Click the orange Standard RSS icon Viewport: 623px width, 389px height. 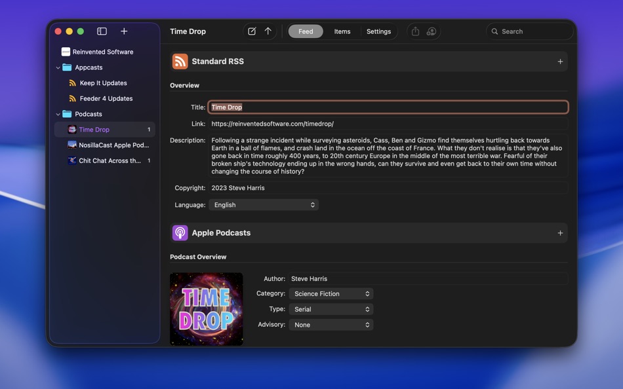(x=180, y=62)
